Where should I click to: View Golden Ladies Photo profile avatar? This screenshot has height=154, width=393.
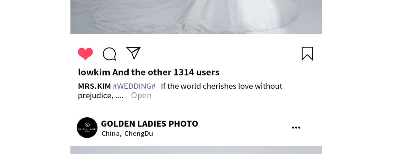coord(87,128)
